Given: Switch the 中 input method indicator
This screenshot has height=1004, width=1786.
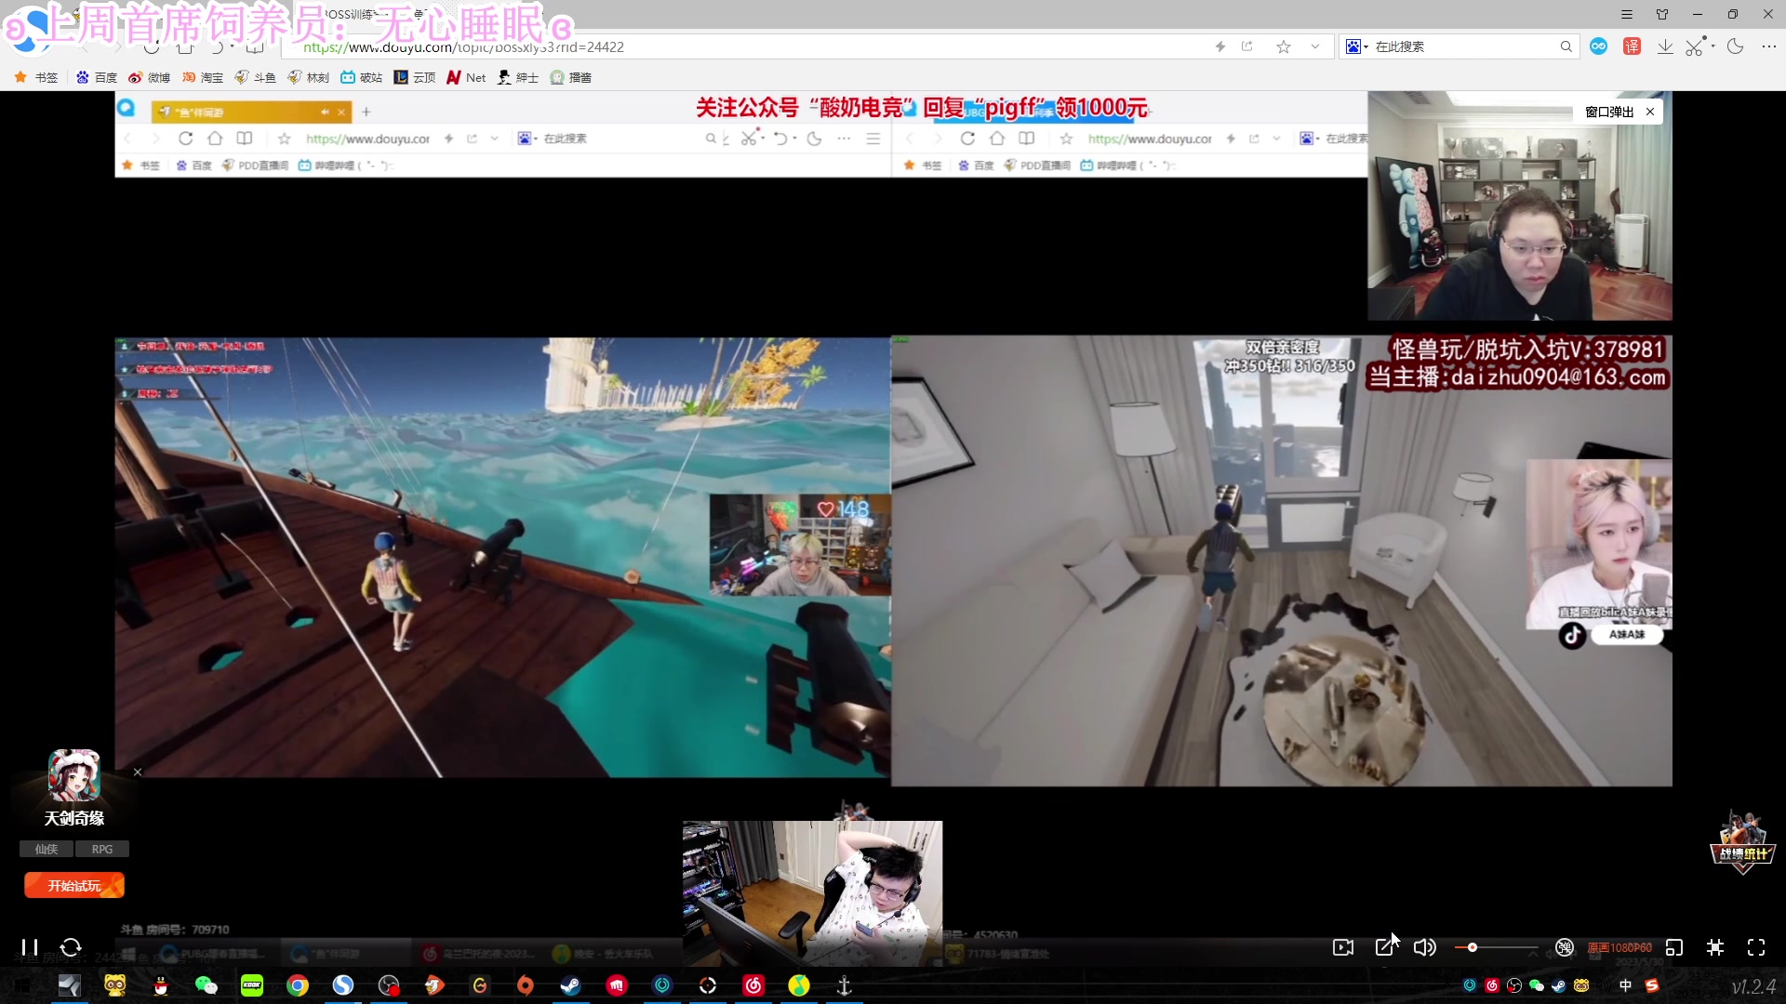Looking at the screenshot, I should point(1625,985).
